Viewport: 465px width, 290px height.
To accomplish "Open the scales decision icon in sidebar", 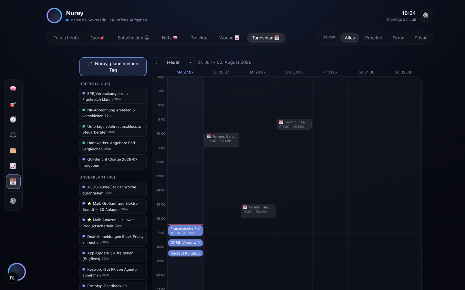I will pyautogui.click(x=13, y=135).
